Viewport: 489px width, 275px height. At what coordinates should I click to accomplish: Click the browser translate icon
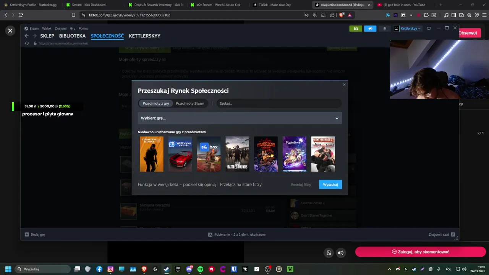pos(315,15)
